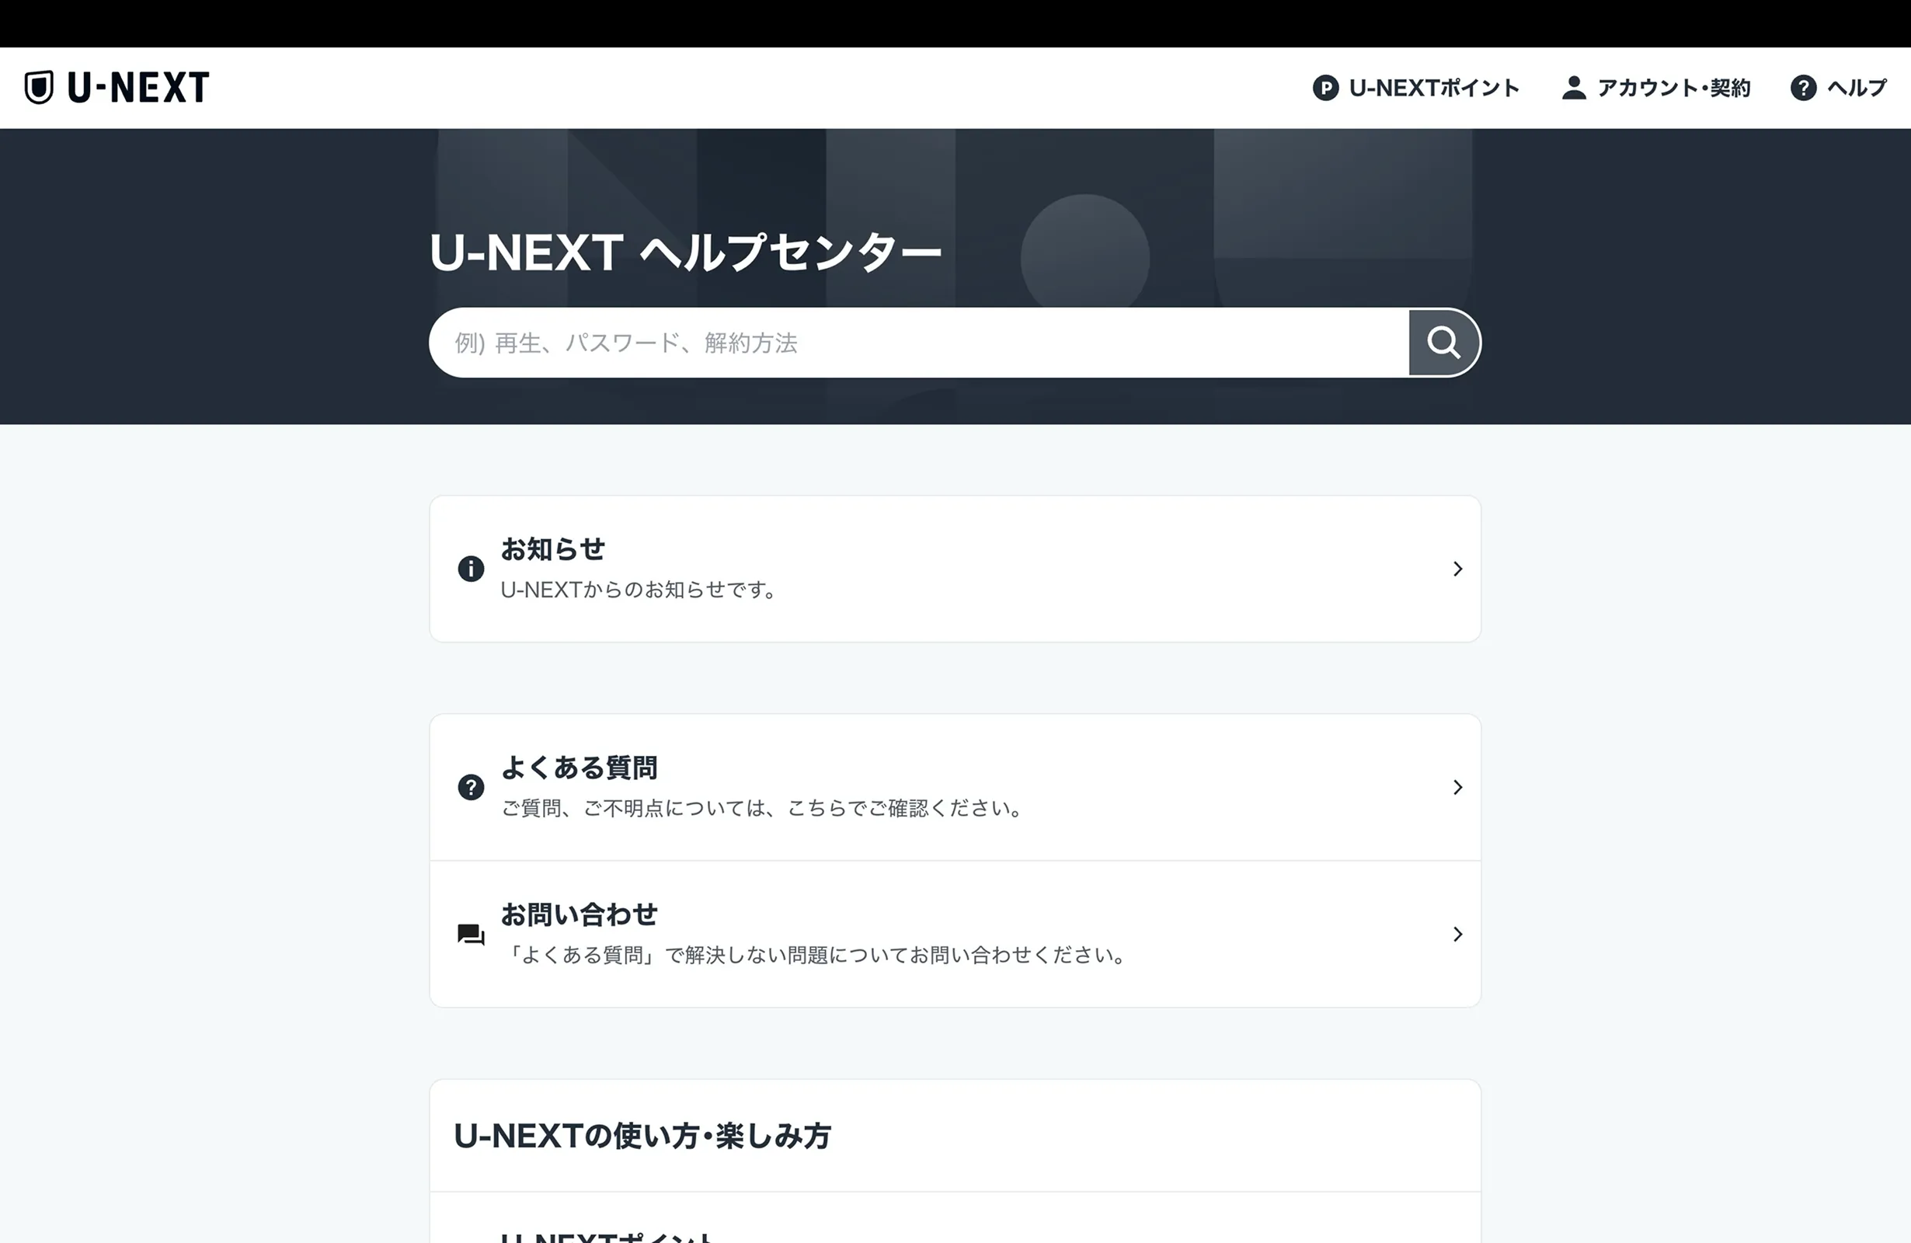
Task: Click the help question mark icon in header
Action: pyautogui.click(x=1803, y=88)
